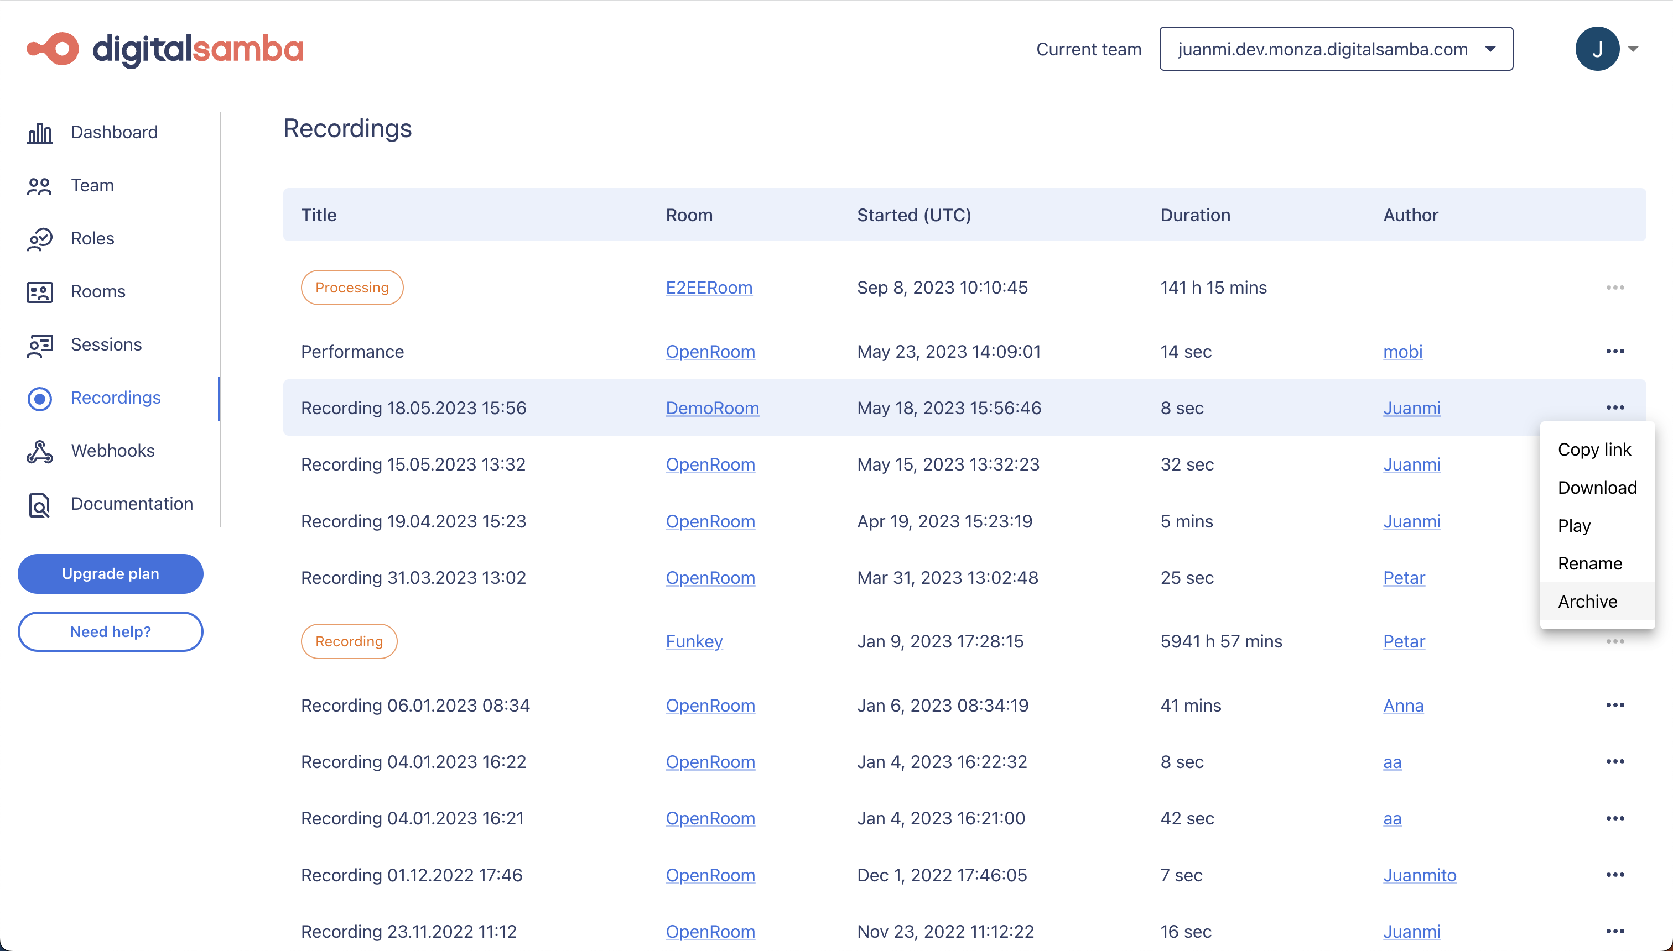The height and width of the screenshot is (951, 1673).
Task: Click the Need help? button
Action: click(x=111, y=631)
